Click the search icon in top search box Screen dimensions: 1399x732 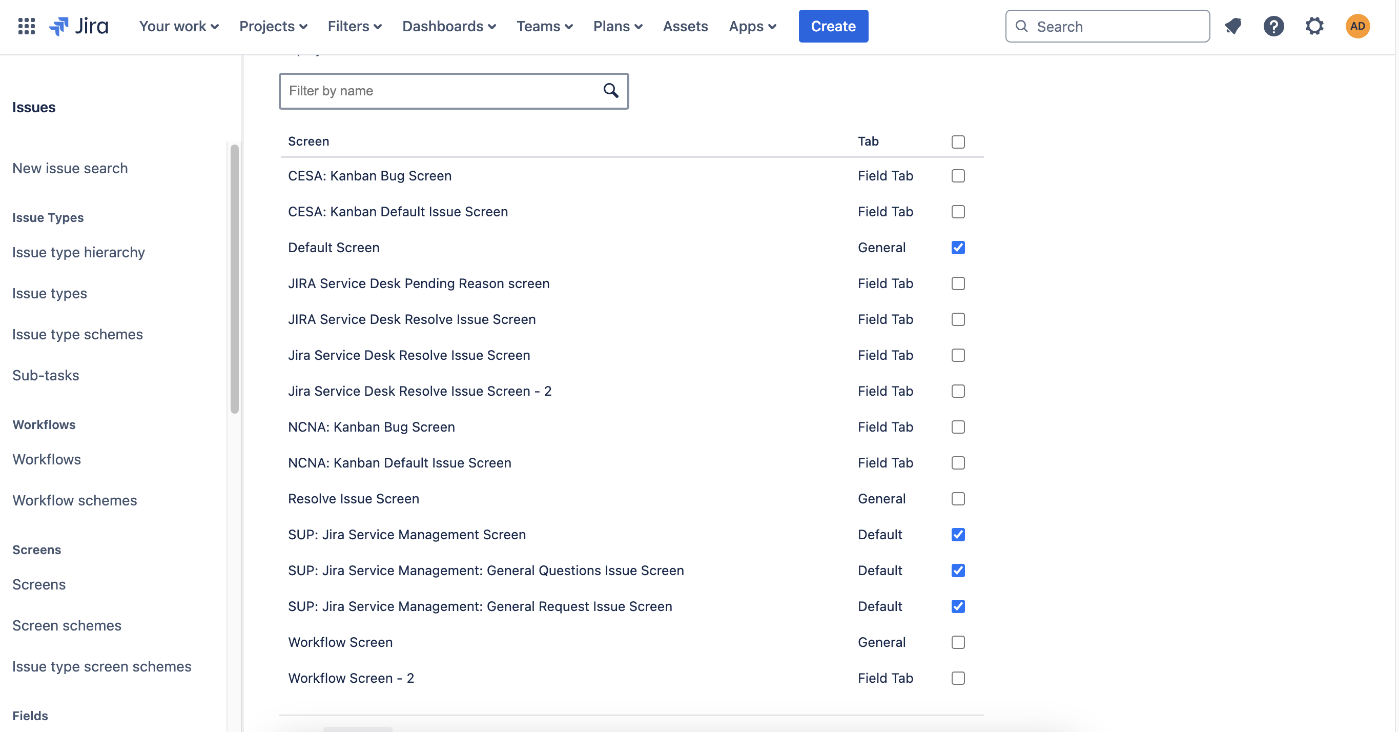1021,26
